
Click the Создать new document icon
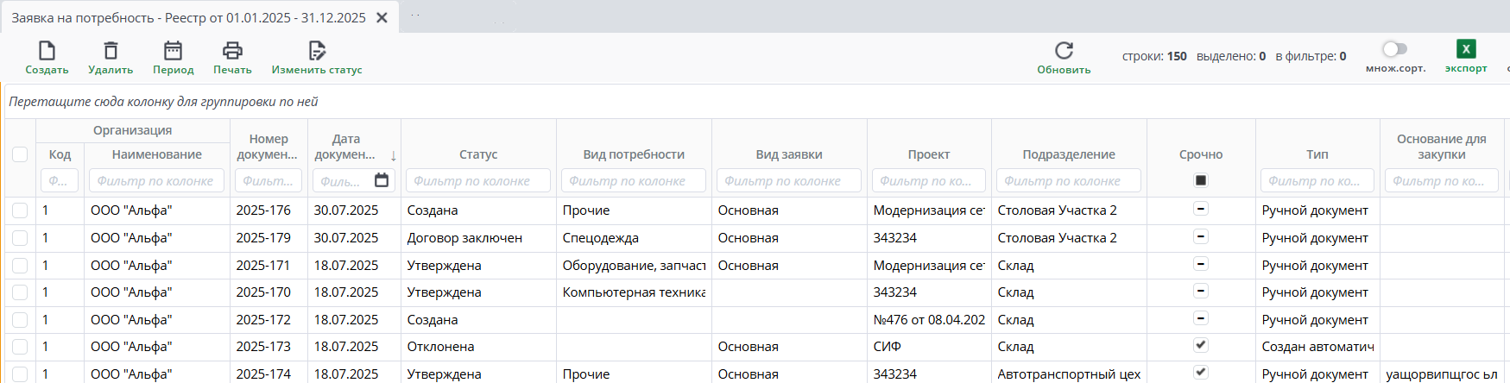tap(47, 51)
